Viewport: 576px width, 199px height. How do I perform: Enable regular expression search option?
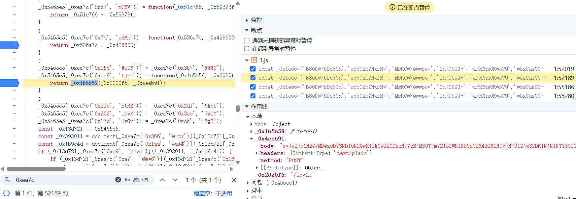click(145, 180)
